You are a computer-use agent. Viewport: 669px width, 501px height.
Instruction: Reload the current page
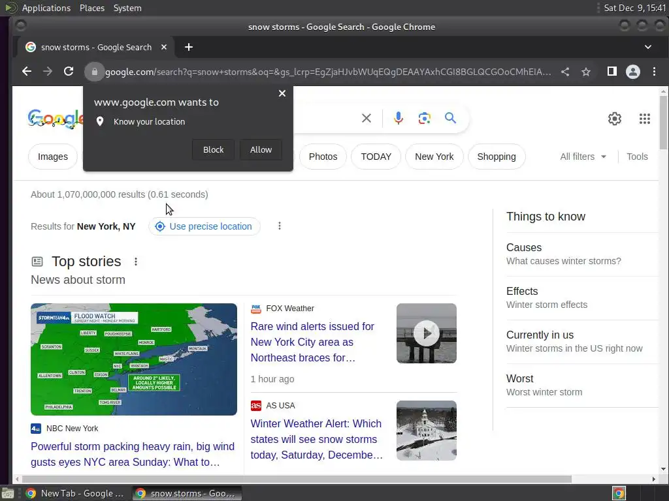tap(69, 72)
